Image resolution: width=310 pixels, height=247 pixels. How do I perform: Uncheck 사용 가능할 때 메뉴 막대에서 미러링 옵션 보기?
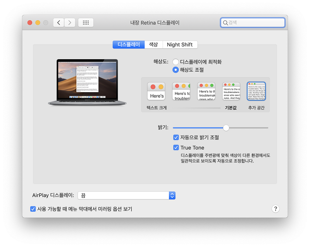tap(33, 209)
